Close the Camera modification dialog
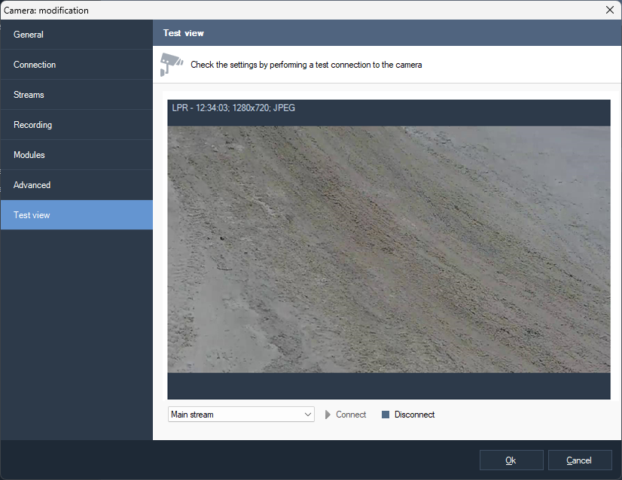The width and height of the screenshot is (622, 480). pos(609,10)
